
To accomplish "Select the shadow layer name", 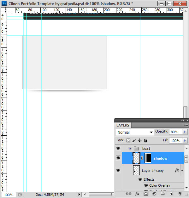I will pyautogui.click(x=160, y=158).
